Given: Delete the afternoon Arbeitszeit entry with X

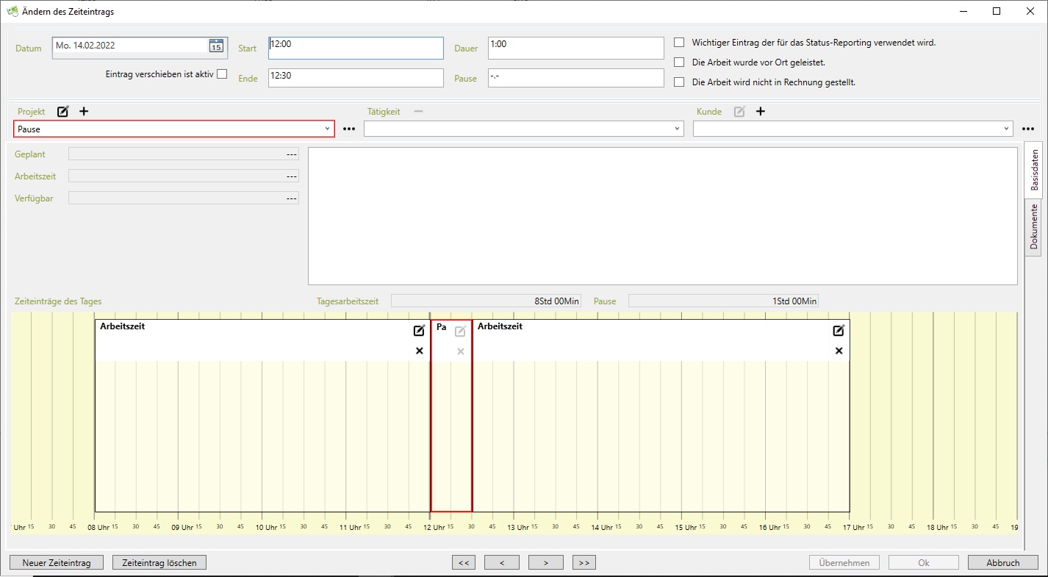Looking at the screenshot, I should [x=839, y=351].
